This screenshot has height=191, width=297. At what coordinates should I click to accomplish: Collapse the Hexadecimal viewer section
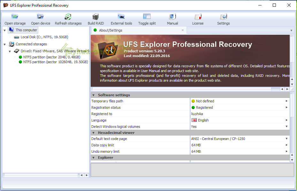(x=94, y=133)
